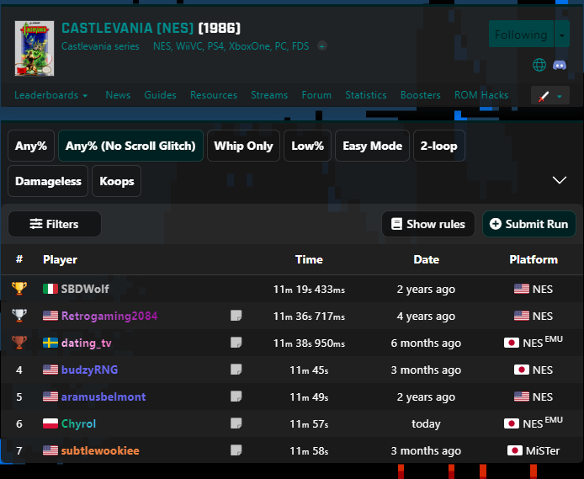Open run note icon for Chyrol
584x479 pixels.
tap(236, 423)
